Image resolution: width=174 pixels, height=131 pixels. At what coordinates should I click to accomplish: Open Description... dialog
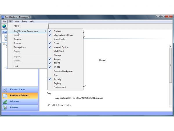[28, 47]
